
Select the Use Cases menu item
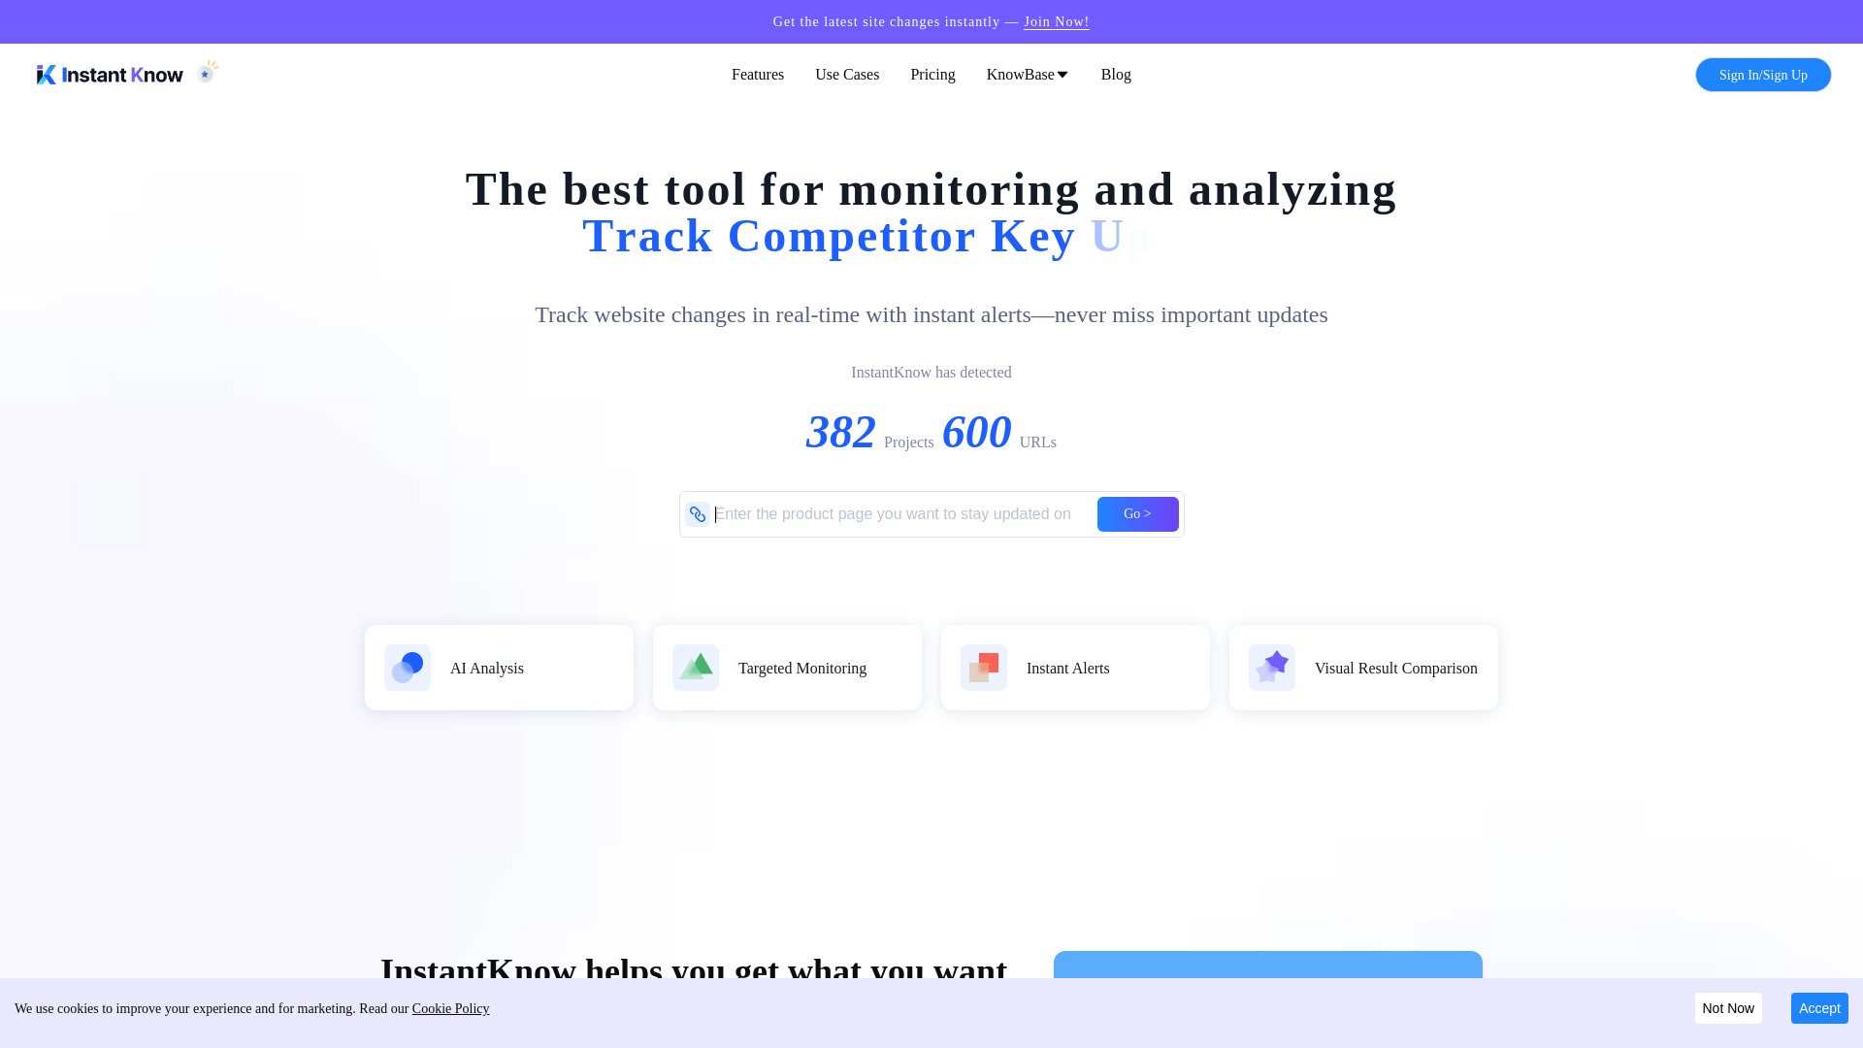(x=846, y=73)
